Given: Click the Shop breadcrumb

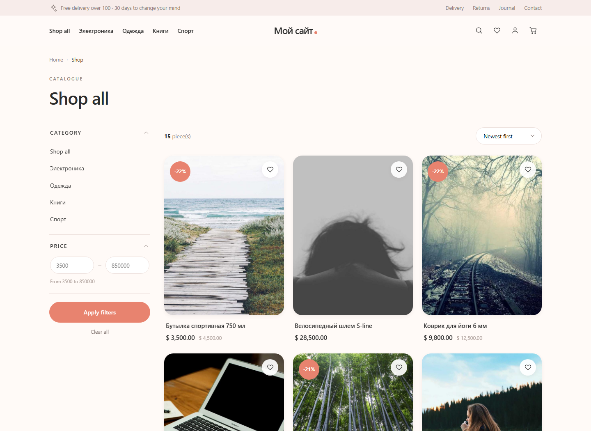Looking at the screenshot, I should click(77, 60).
